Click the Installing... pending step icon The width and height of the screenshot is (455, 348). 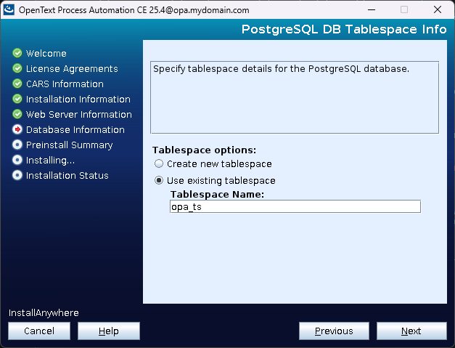point(17,160)
